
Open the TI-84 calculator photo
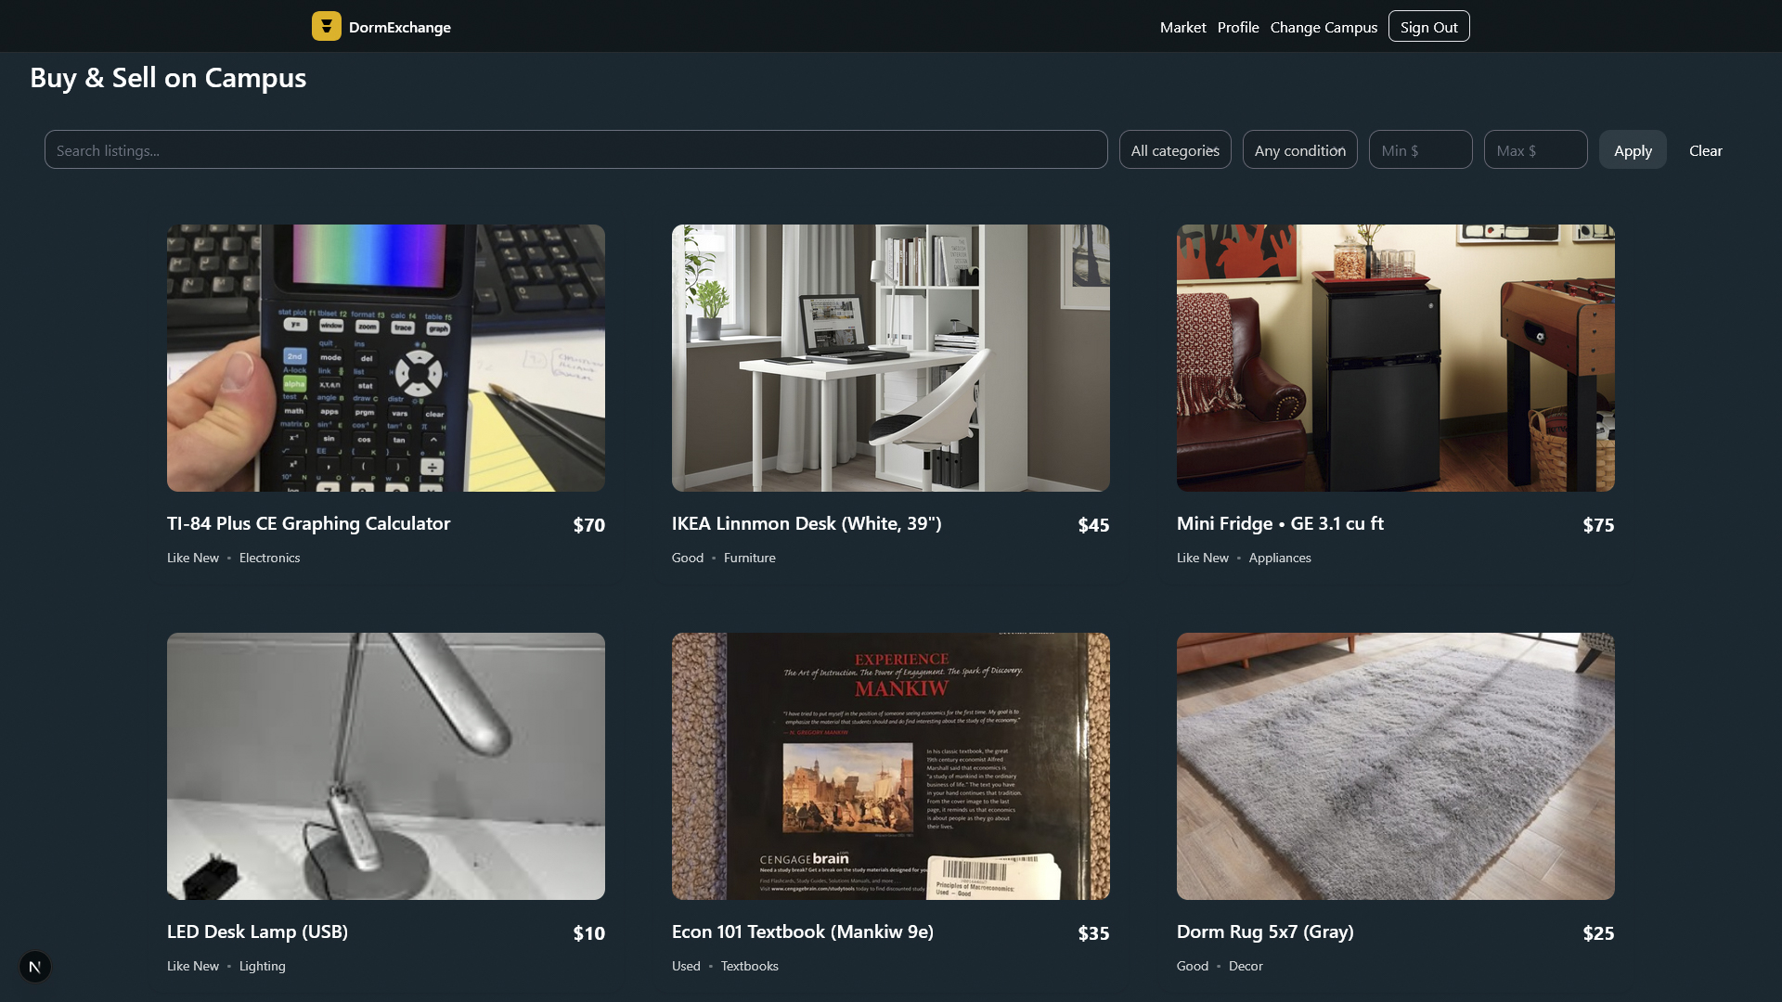point(385,357)
